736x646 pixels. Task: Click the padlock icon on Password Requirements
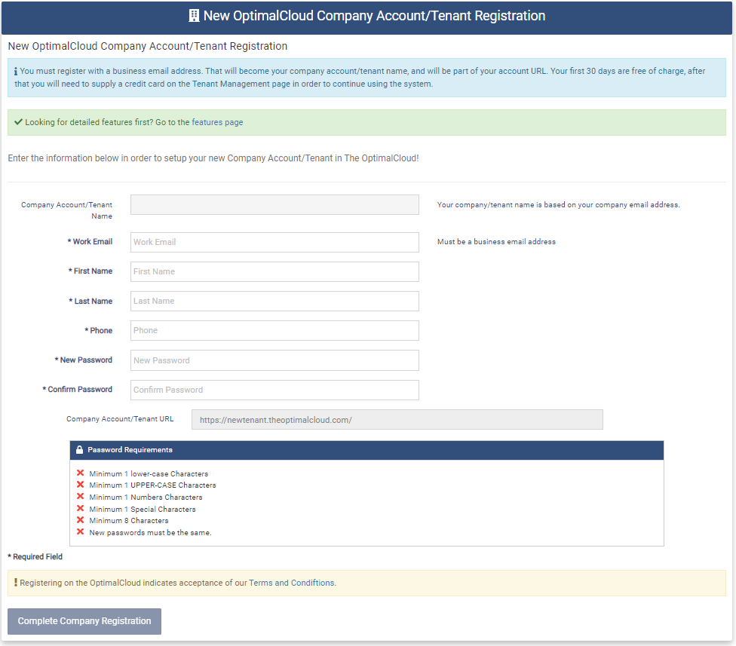pos(79,449)
